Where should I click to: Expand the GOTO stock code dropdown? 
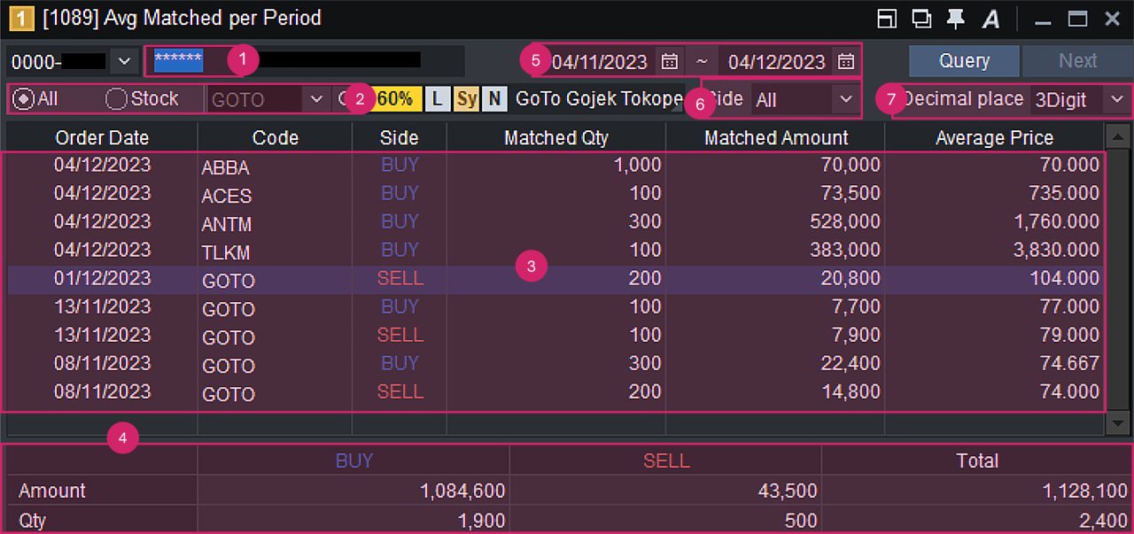coord(316,99)
